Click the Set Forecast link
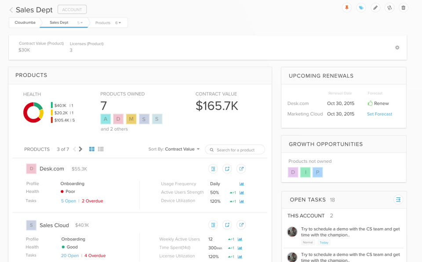422x262 pixels. [x=379, y=114]
